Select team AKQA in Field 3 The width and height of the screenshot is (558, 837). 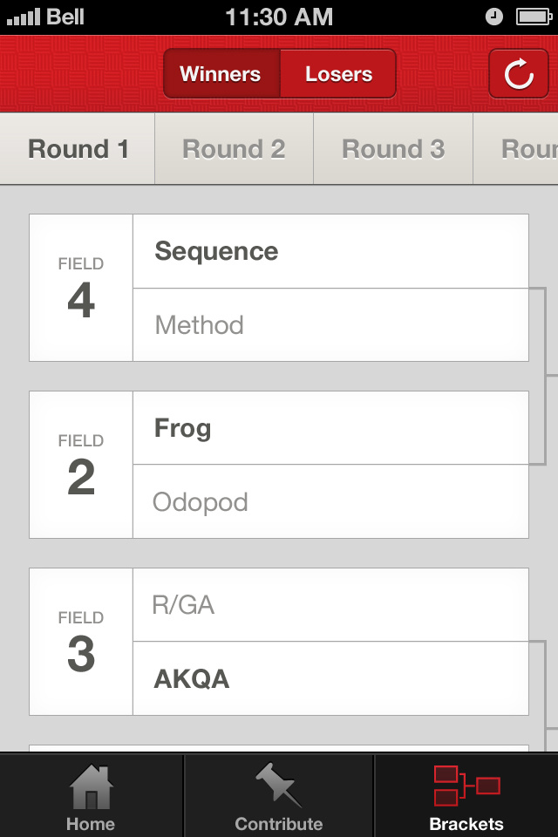point(330,679)
